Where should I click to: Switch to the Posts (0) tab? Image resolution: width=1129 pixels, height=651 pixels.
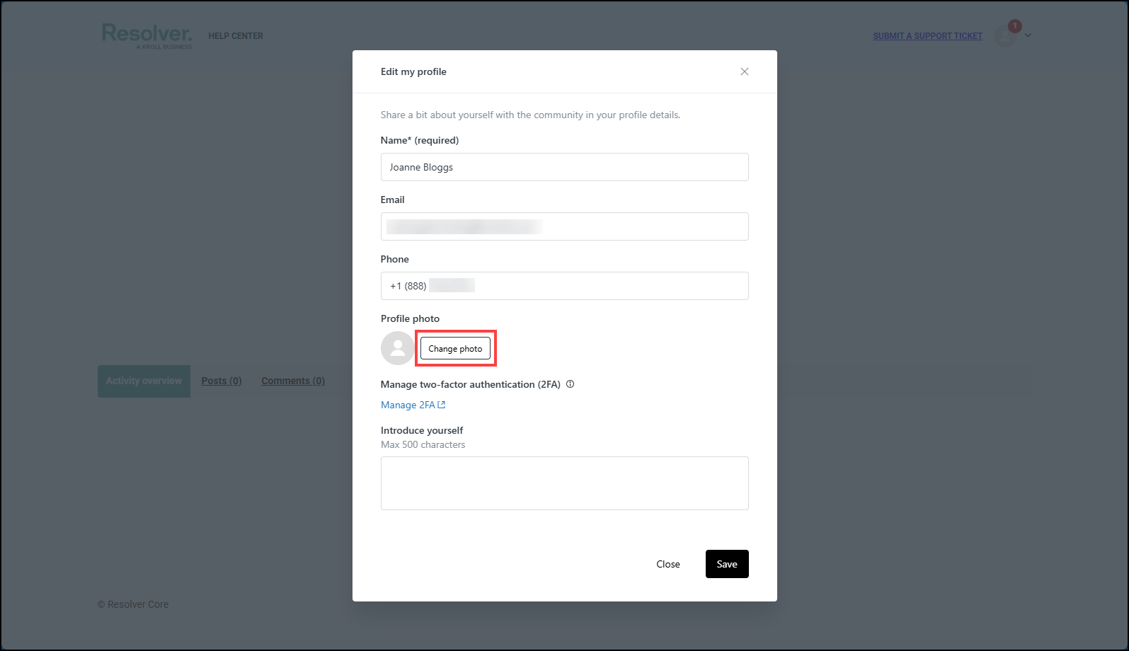pos(222,381)
